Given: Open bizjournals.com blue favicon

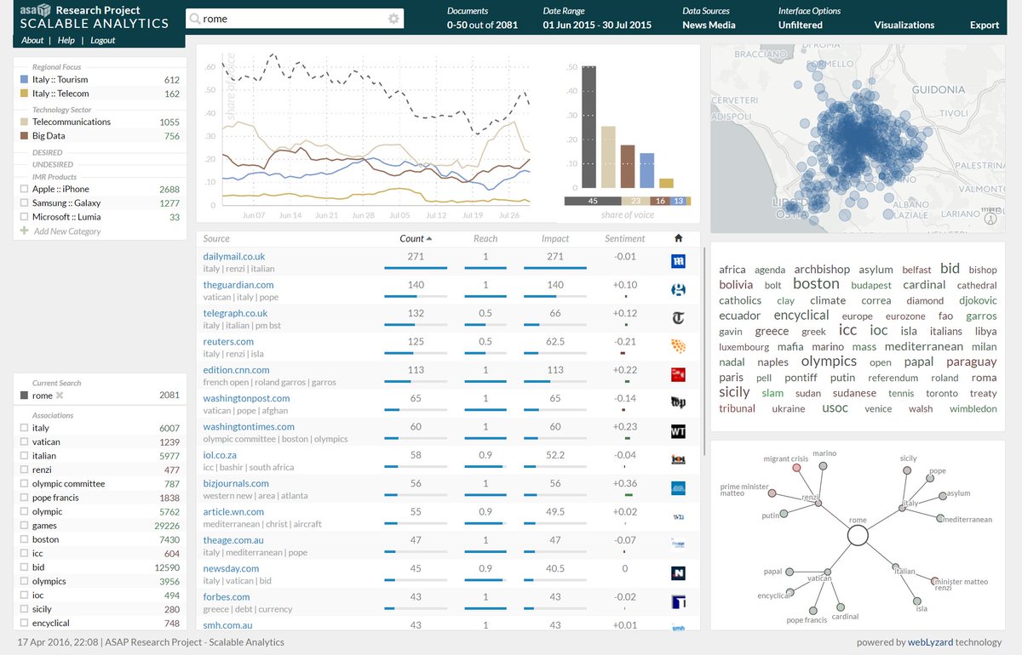Looking at the screenshot, I should 678,488.
